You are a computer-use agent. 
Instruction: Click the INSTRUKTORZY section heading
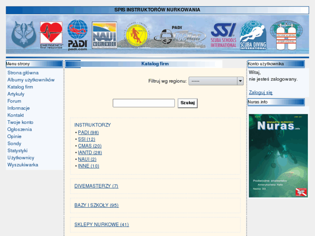click(x=93, y=125)
